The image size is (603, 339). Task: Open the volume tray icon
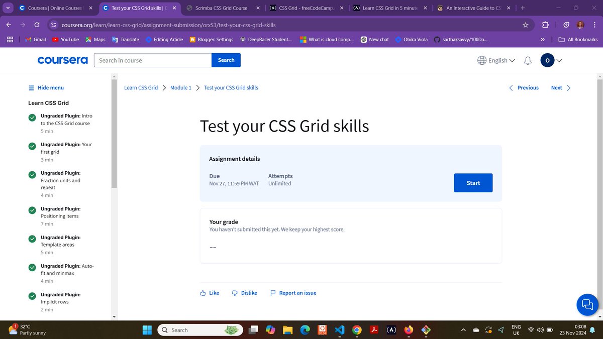click(x=541, y=330)
